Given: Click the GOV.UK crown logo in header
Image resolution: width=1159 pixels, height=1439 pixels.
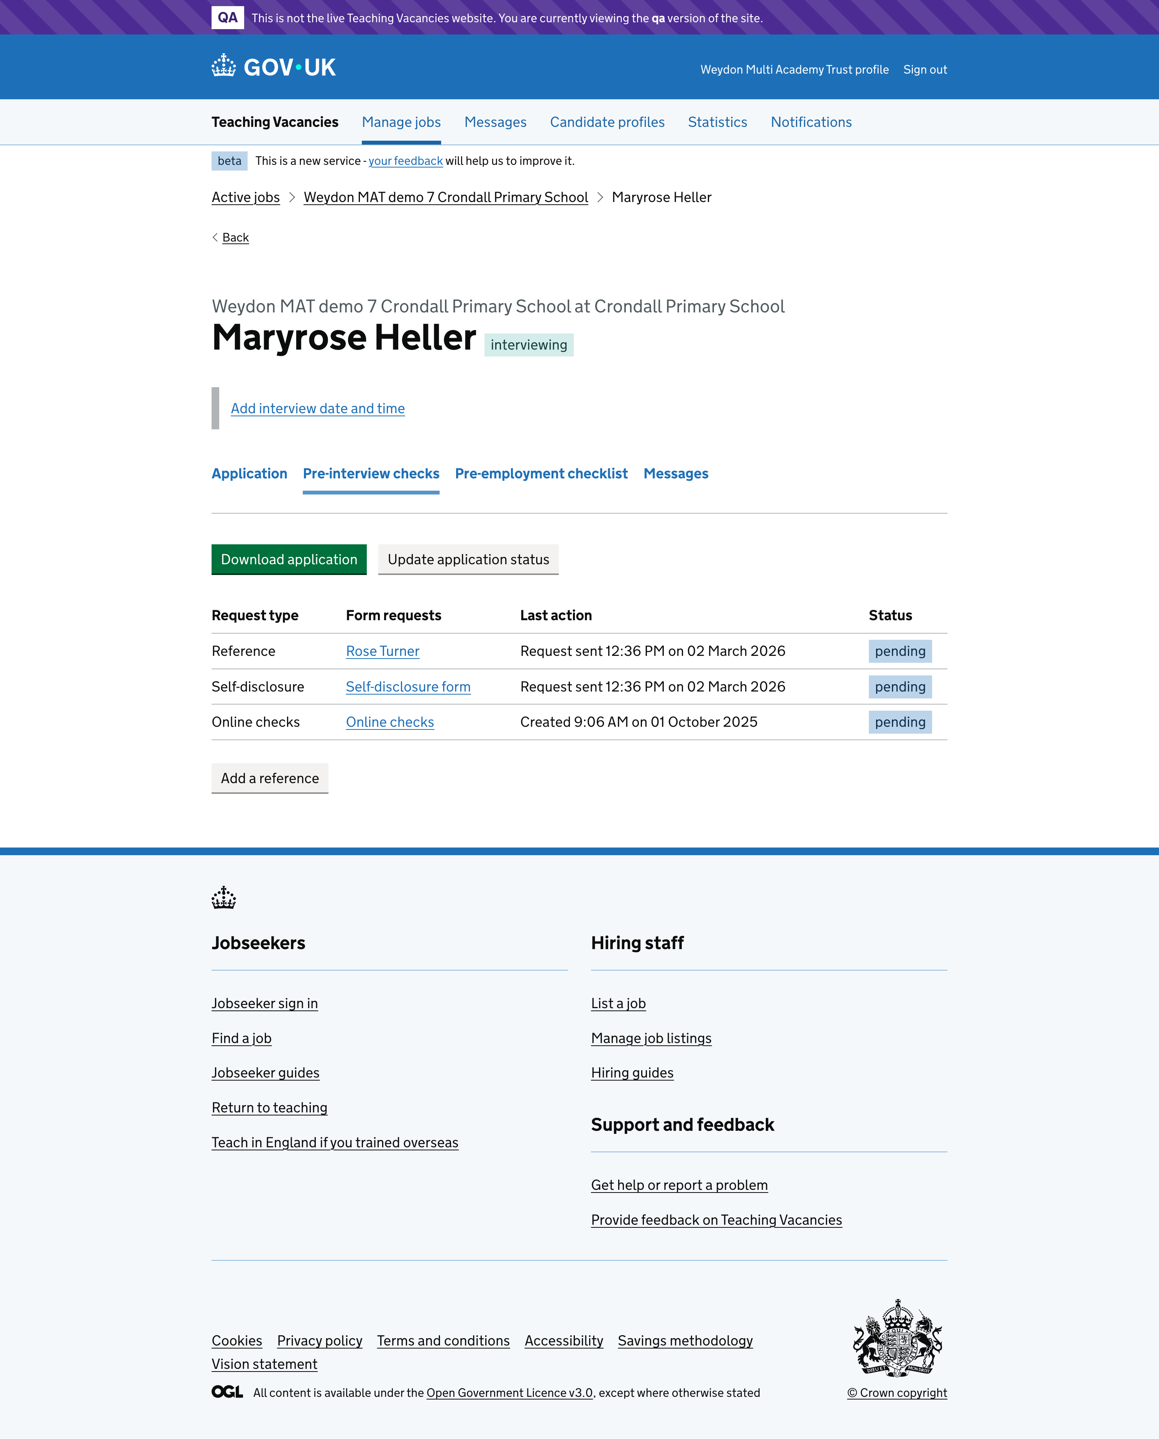Looking at the screenshot, I should pyautogui.click(x=224, y=66).
